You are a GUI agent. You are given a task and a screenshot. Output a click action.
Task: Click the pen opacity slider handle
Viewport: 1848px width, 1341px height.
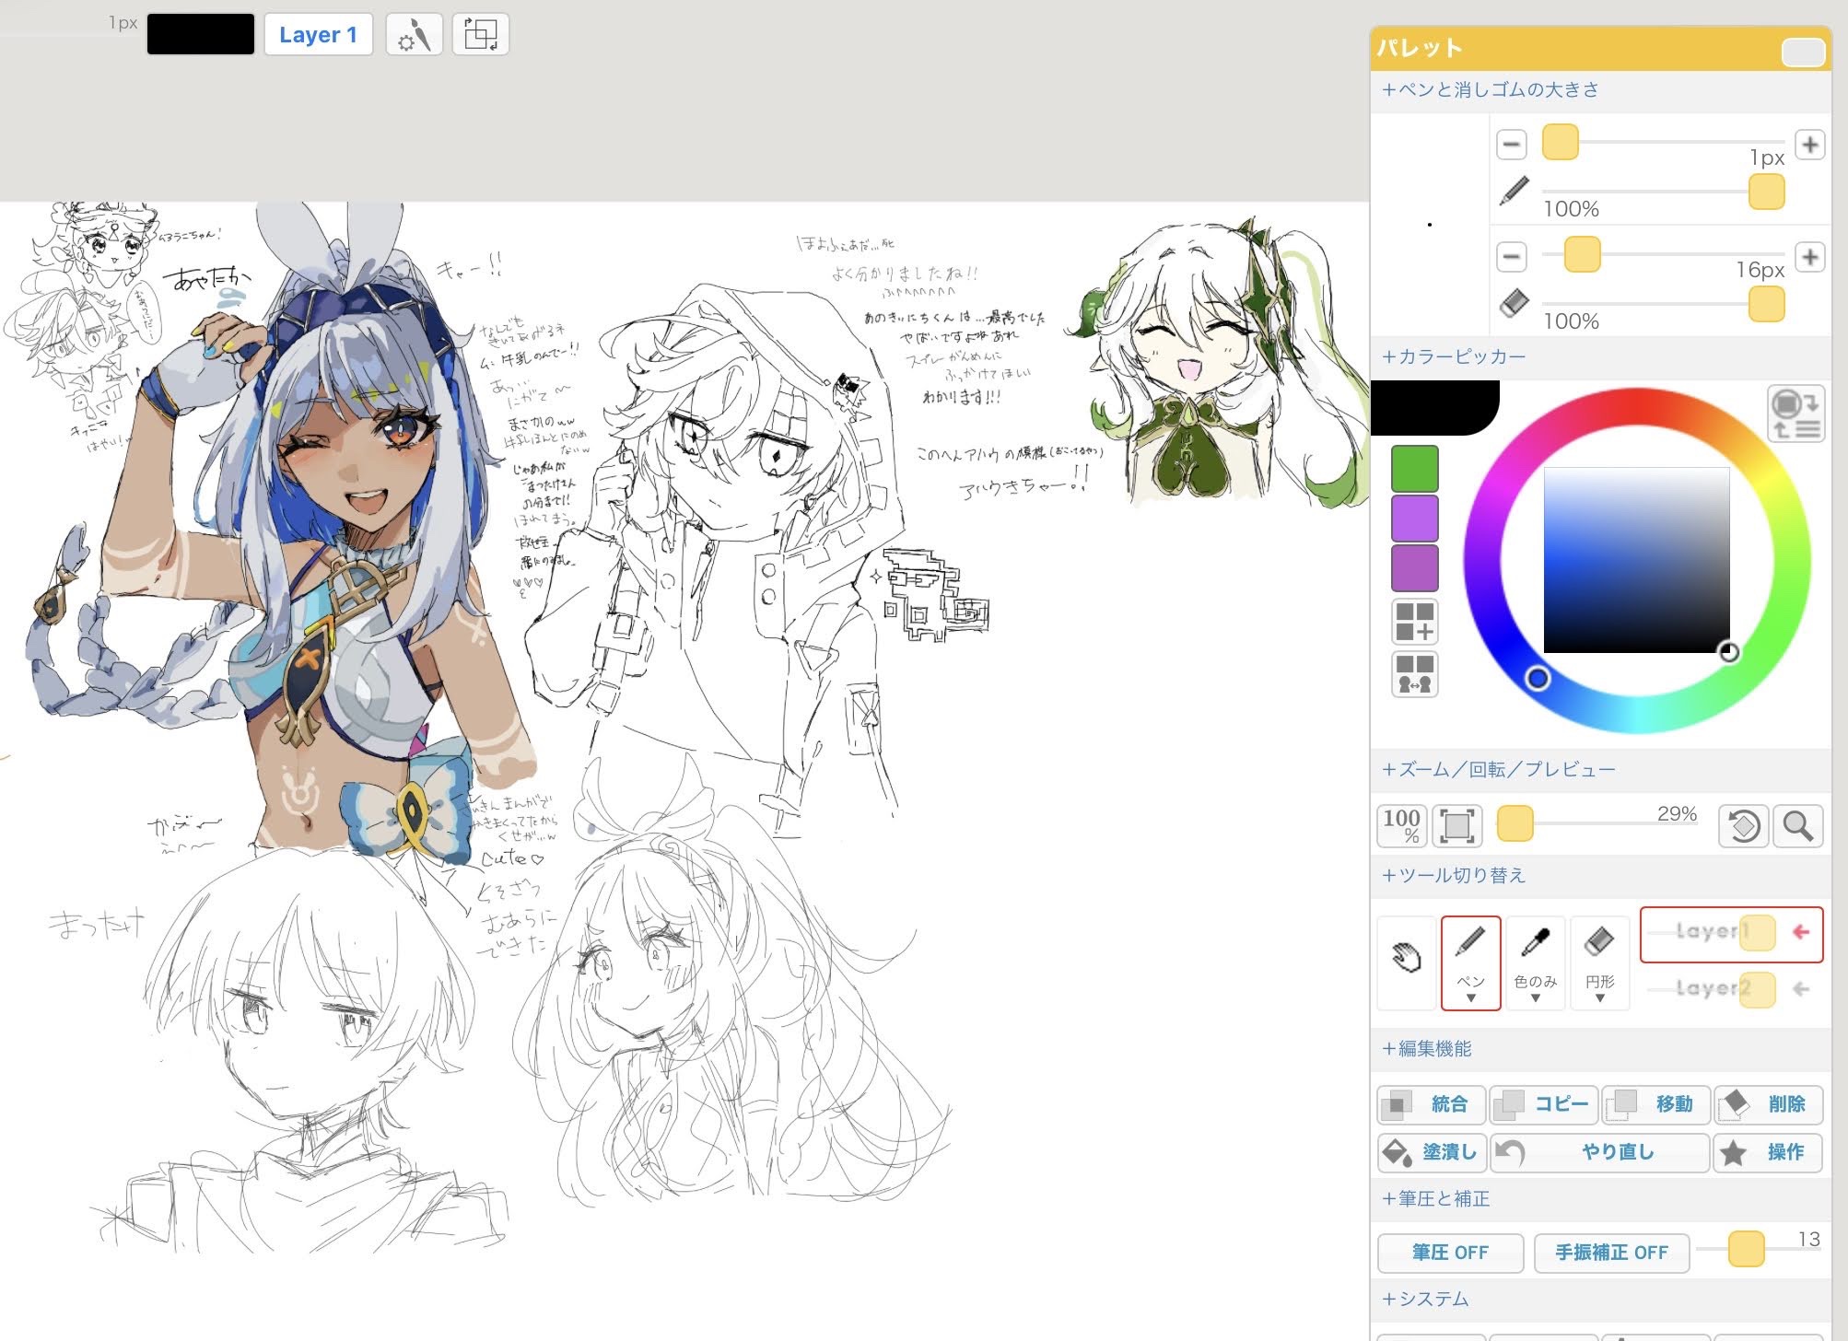[x=1766, y=192]
